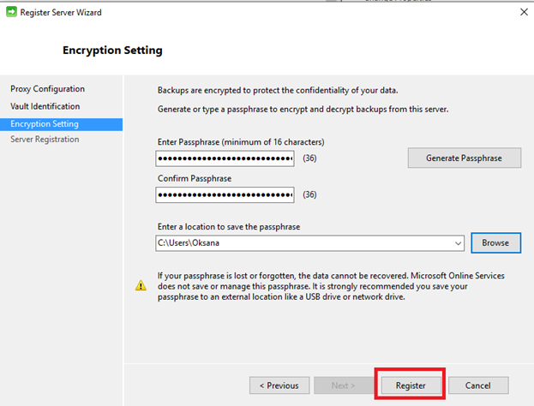Browse for a passphrase save location

[x=495, y=243]
